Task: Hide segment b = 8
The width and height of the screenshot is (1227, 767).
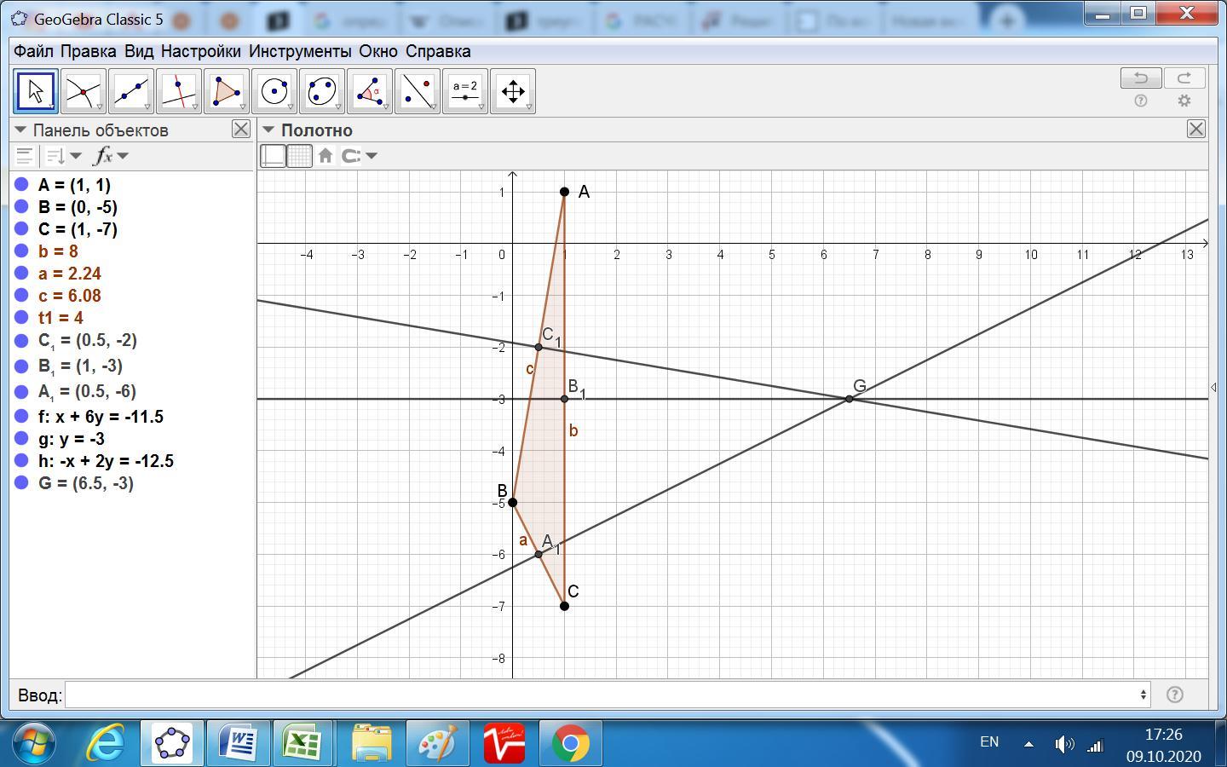Action: [22, 251]
